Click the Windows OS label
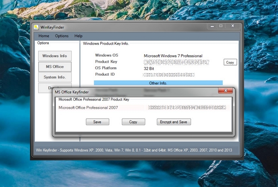Image resolution: width=278 pixels, height=187 pixels. [x=106, y=55]
